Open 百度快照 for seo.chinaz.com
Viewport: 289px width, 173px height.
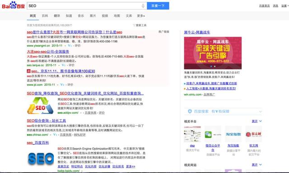pos(65,135)
